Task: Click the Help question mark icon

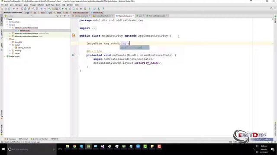Action: [103, 9]
